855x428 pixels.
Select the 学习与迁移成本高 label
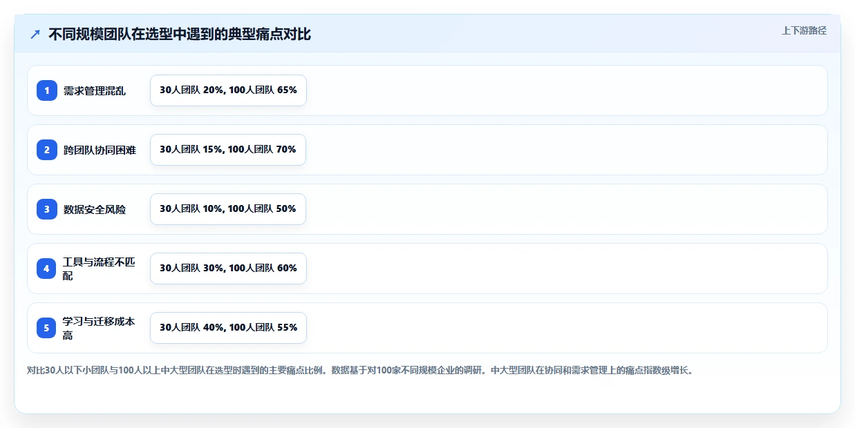pos(99,328)
